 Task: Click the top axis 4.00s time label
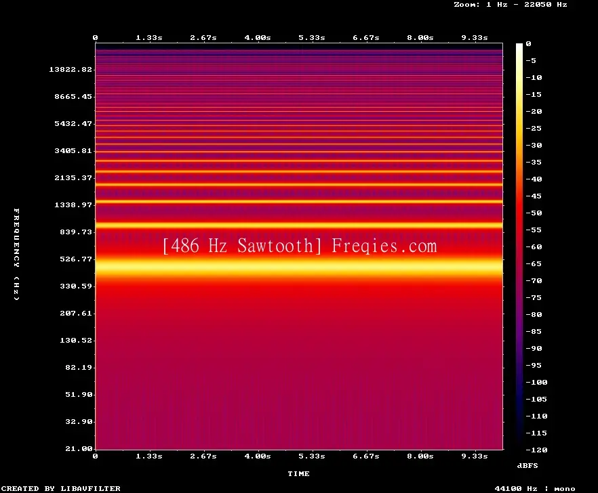click(258, 37)
